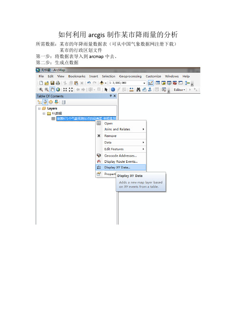Open the Catalog window icon

(164, 83)
